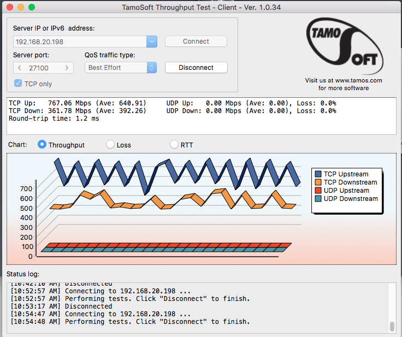
Task: Click the 'Visit us at www.tamos.com' text
Action: click(x=344, y=80)
